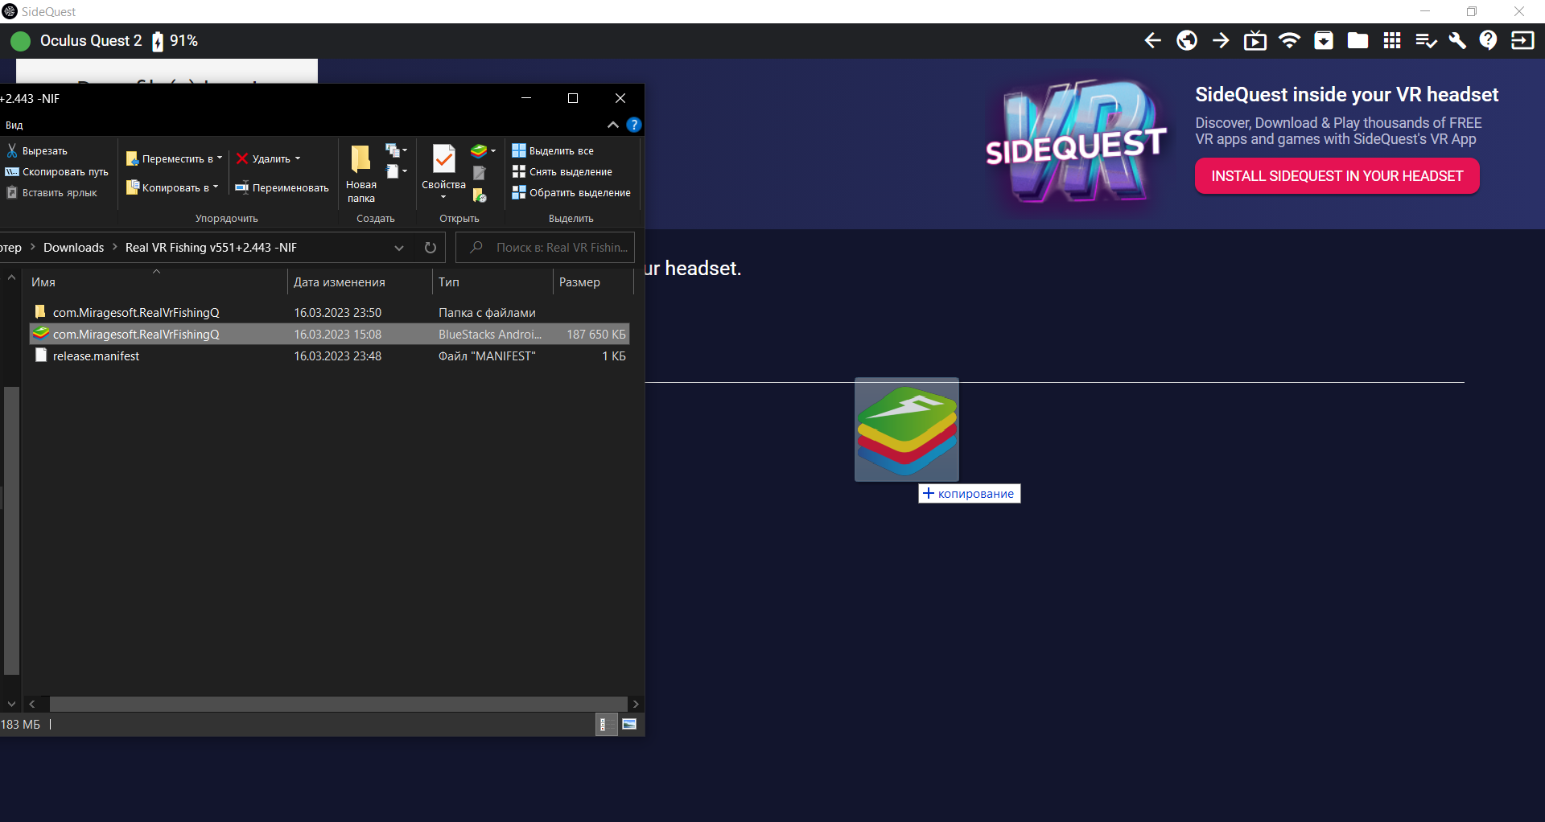Click Снять выделение in ribbon
Screen dimensions: 1545x822
click(x=562, y=171)
